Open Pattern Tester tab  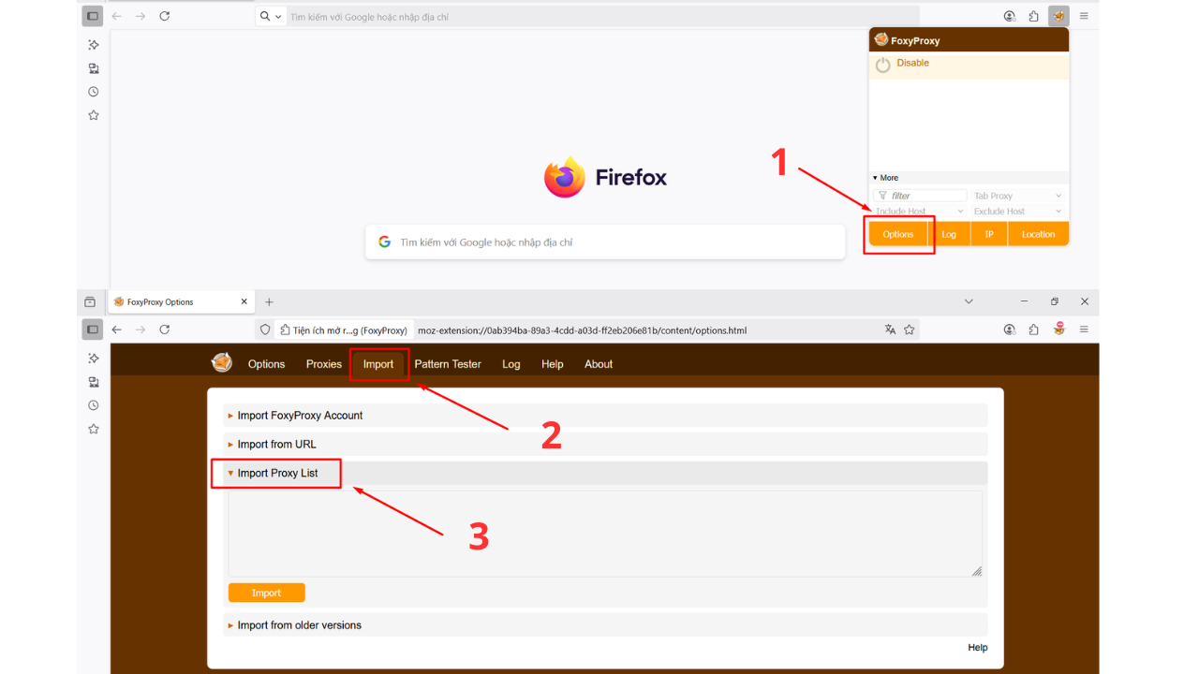coord(448,364)
